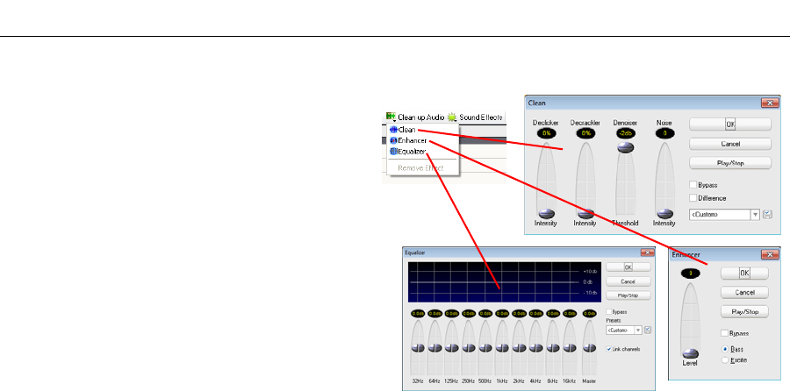Enable Bypass in the Enhancer window
Viewport: 790px width, 391px height.
tap(725, 333)
